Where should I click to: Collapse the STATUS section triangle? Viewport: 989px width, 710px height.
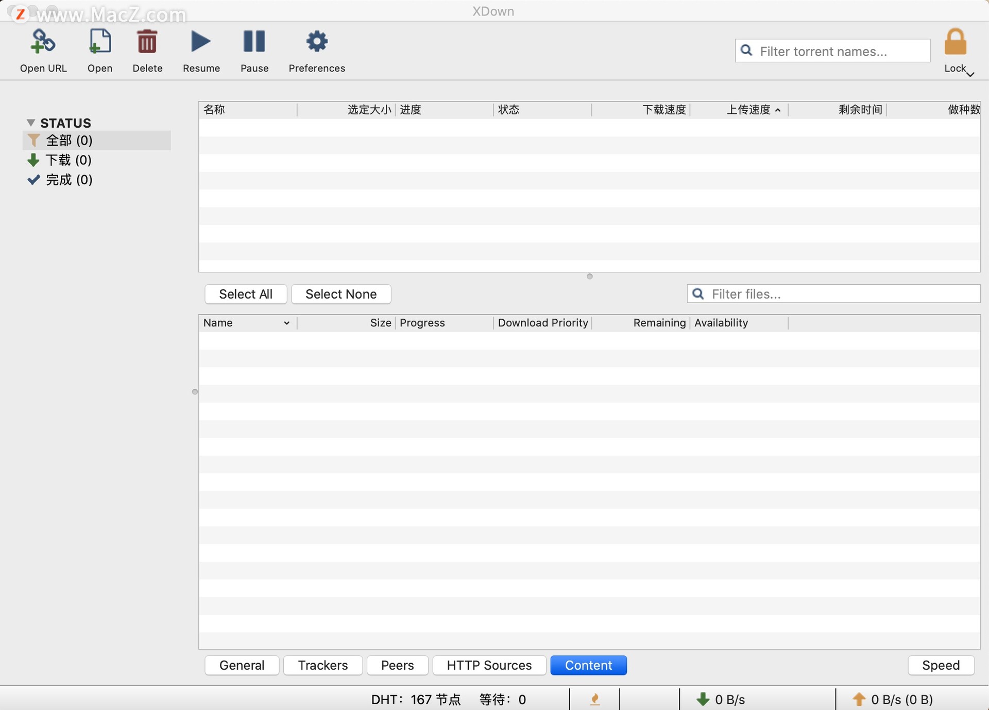(x=31, y=123)
